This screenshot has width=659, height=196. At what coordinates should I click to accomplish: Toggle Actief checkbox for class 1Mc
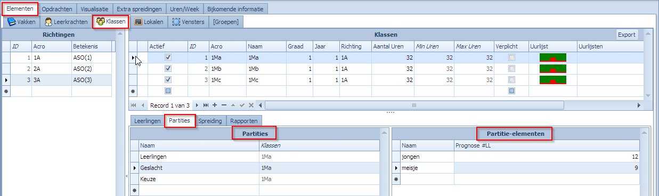[168, 80]
